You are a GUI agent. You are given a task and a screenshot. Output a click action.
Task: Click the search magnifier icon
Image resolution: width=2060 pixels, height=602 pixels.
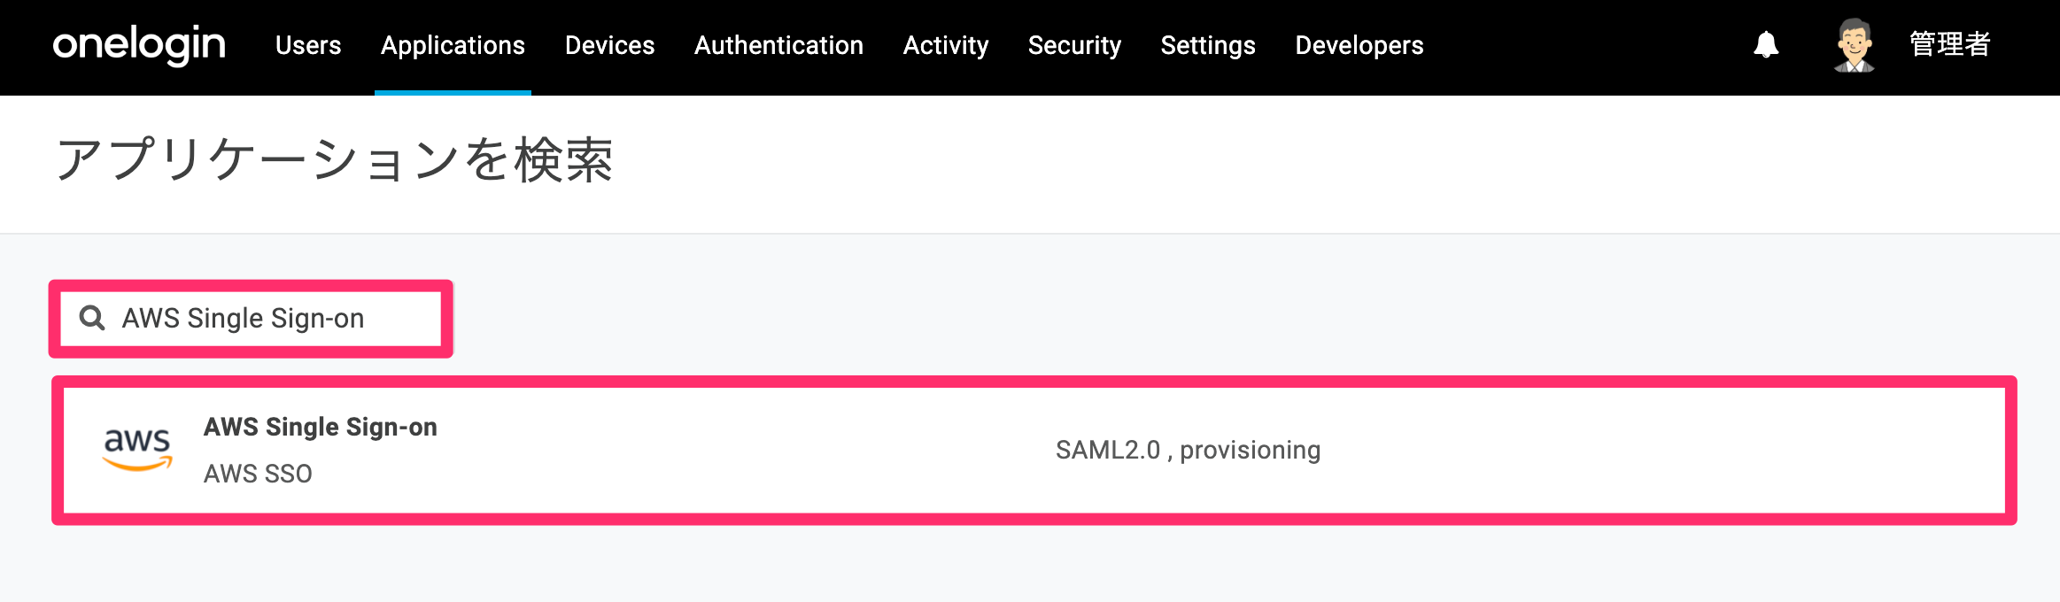92,318
